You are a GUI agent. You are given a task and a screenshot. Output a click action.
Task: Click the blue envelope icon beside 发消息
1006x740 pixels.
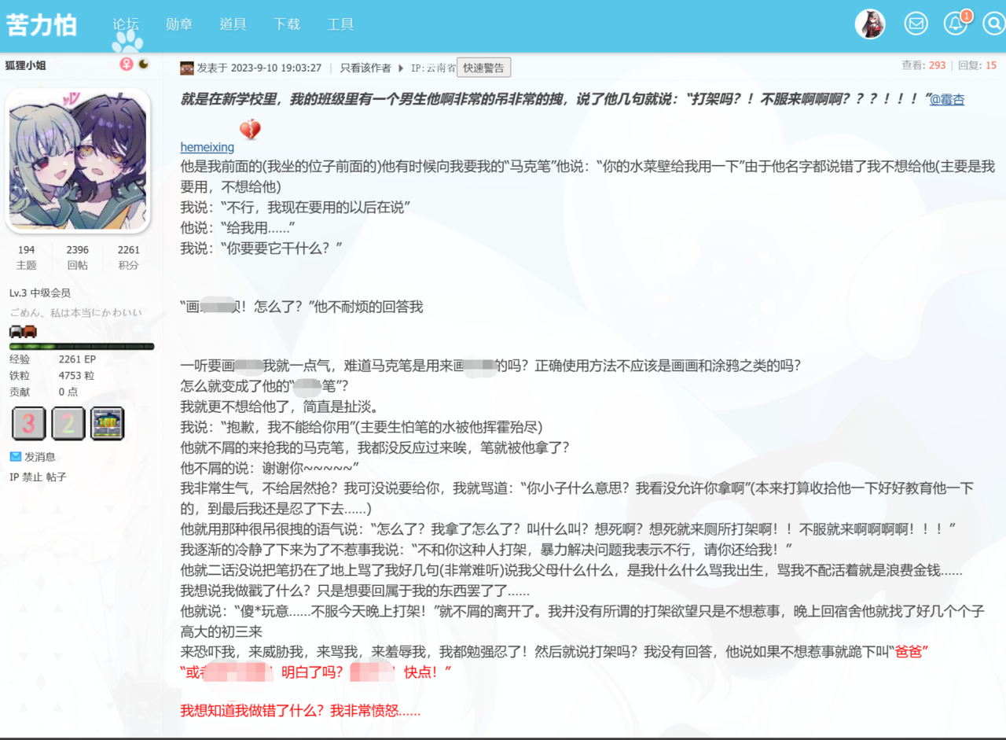(16, 456)
